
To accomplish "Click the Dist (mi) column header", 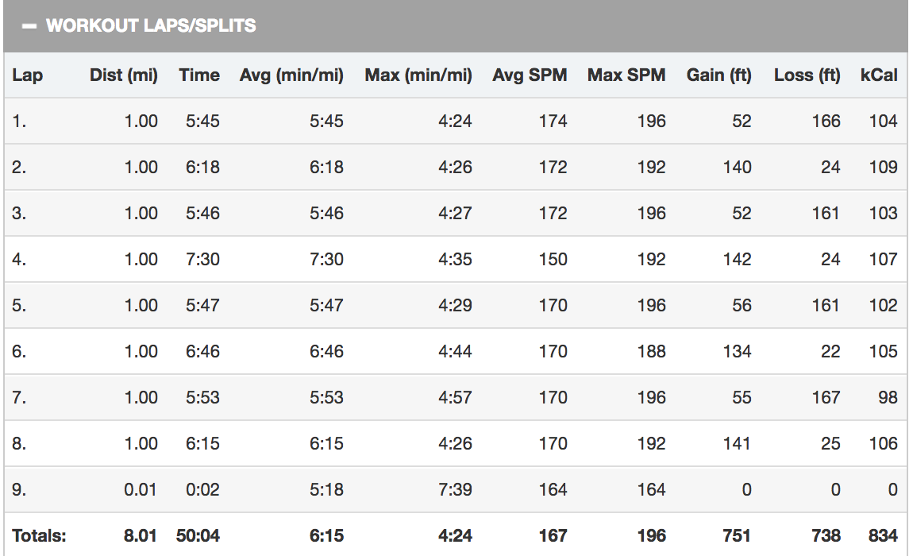I will point(123,75).
